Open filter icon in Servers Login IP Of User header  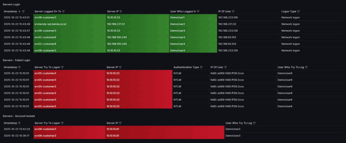(x=233, y=11)
